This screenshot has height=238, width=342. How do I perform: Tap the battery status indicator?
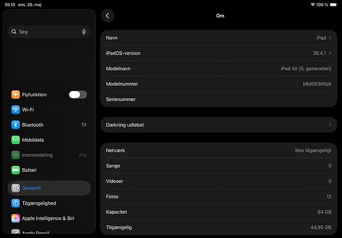point(334,5)
